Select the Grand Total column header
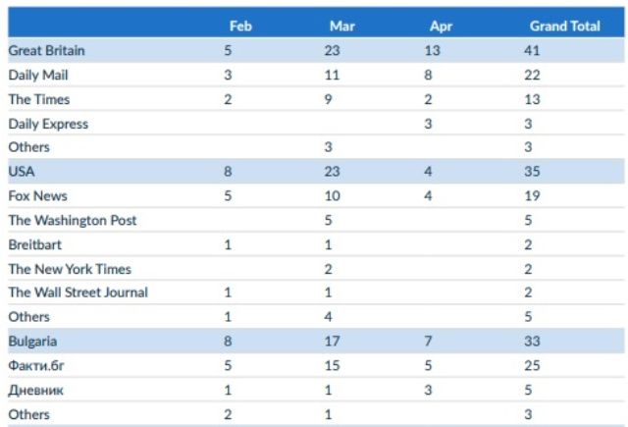The width and height of the screenshot is (628, 427). click(x=564, y=27)
